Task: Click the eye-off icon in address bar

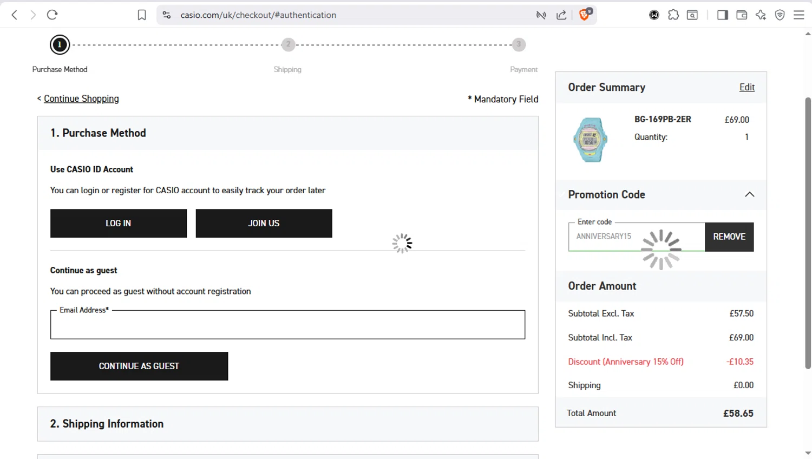Action: 541,15
